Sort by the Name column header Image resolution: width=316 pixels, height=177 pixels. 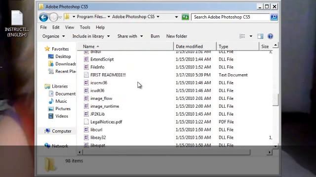tap(125, 47)
